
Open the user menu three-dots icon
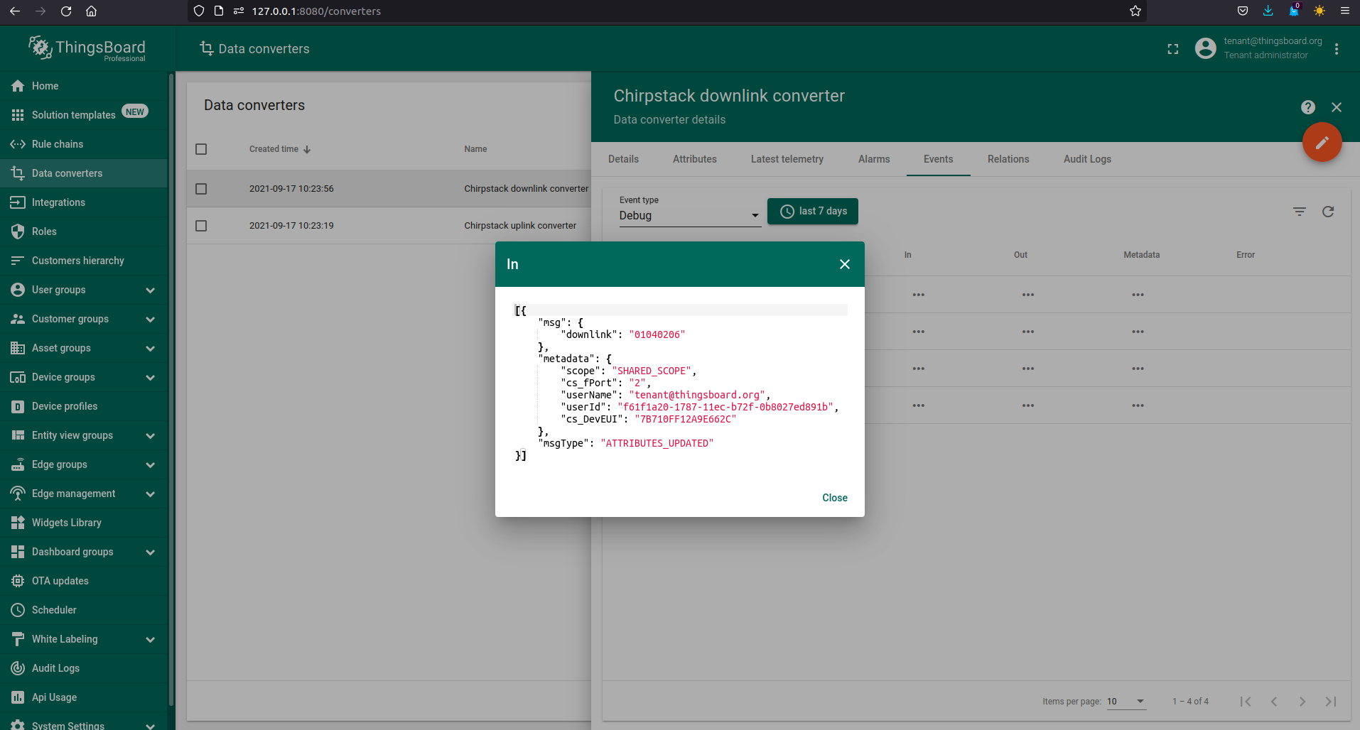(x=1336, y=49)
